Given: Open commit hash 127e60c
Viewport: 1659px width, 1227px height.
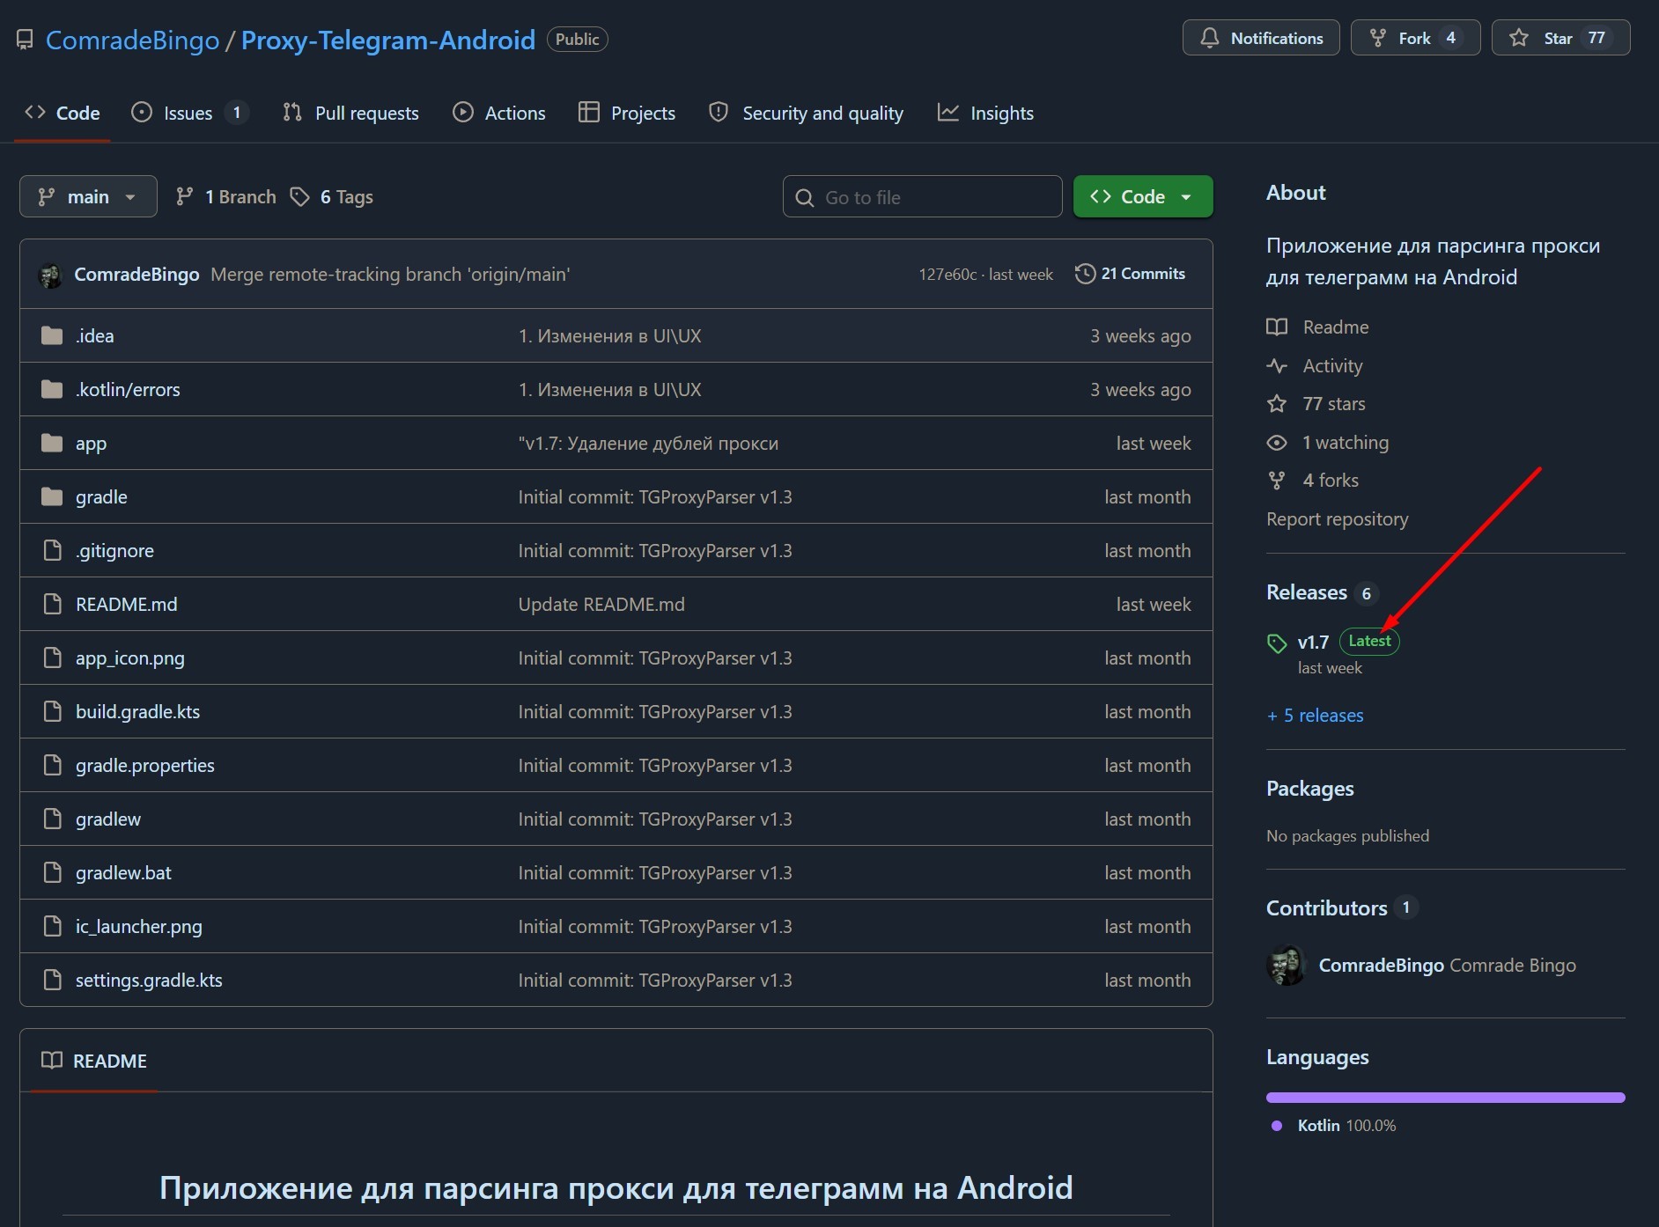Looking at the screenshot, I should (947, 275).
